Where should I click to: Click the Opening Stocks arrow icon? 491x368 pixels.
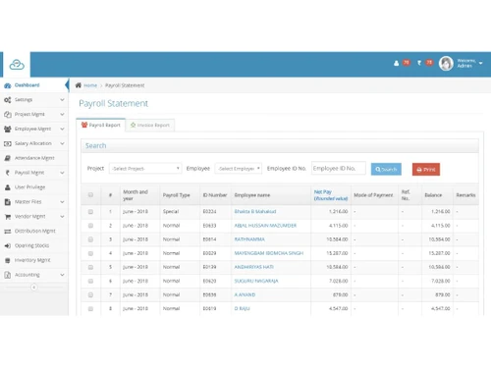click(7, 245)
